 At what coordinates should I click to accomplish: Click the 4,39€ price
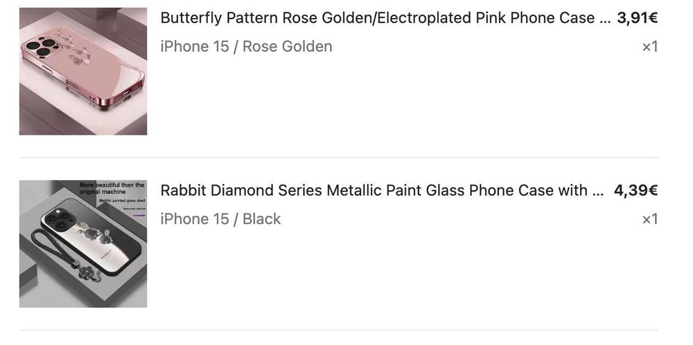coord(635,190)
